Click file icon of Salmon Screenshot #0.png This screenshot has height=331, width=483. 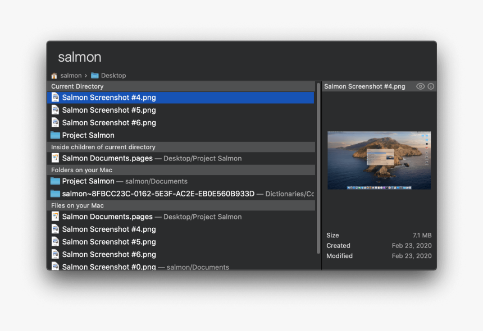[55, 266]
